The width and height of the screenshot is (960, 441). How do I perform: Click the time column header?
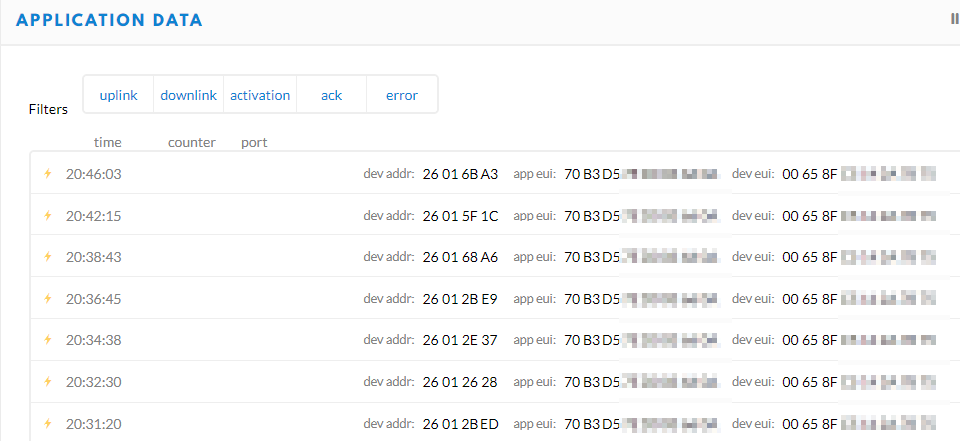click(107, 142)
